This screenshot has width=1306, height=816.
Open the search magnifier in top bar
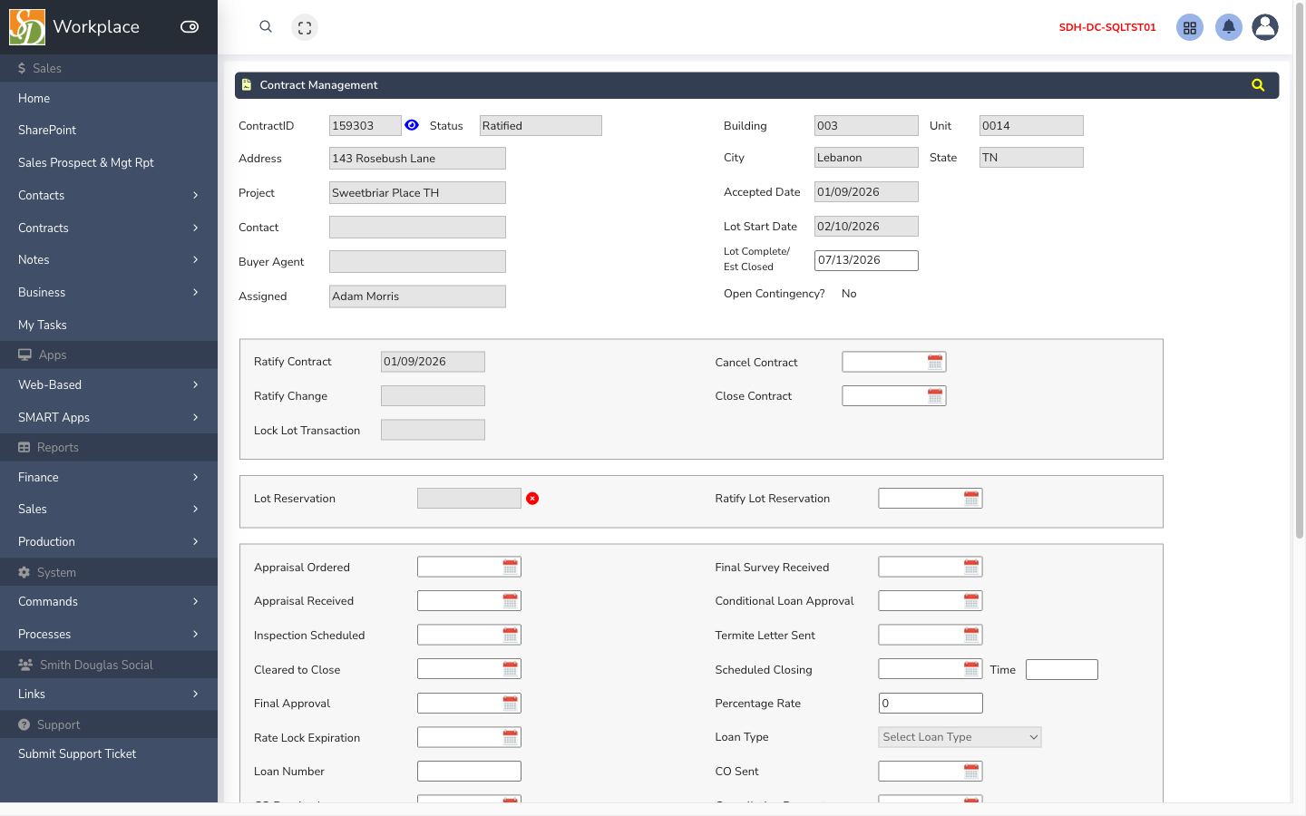pyautogui.click(x=266, y=26)
